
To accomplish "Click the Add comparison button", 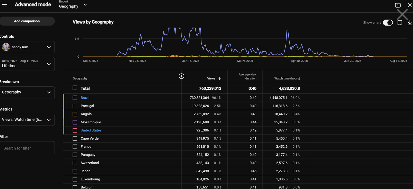I will 27,21.
